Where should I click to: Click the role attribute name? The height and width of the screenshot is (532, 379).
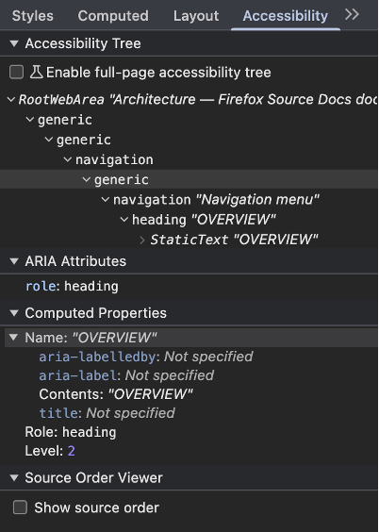(x=41, y=287)
